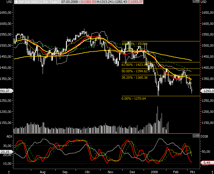Select the 50.00% - 1394.62 Fibonacci label

point(135,71)
